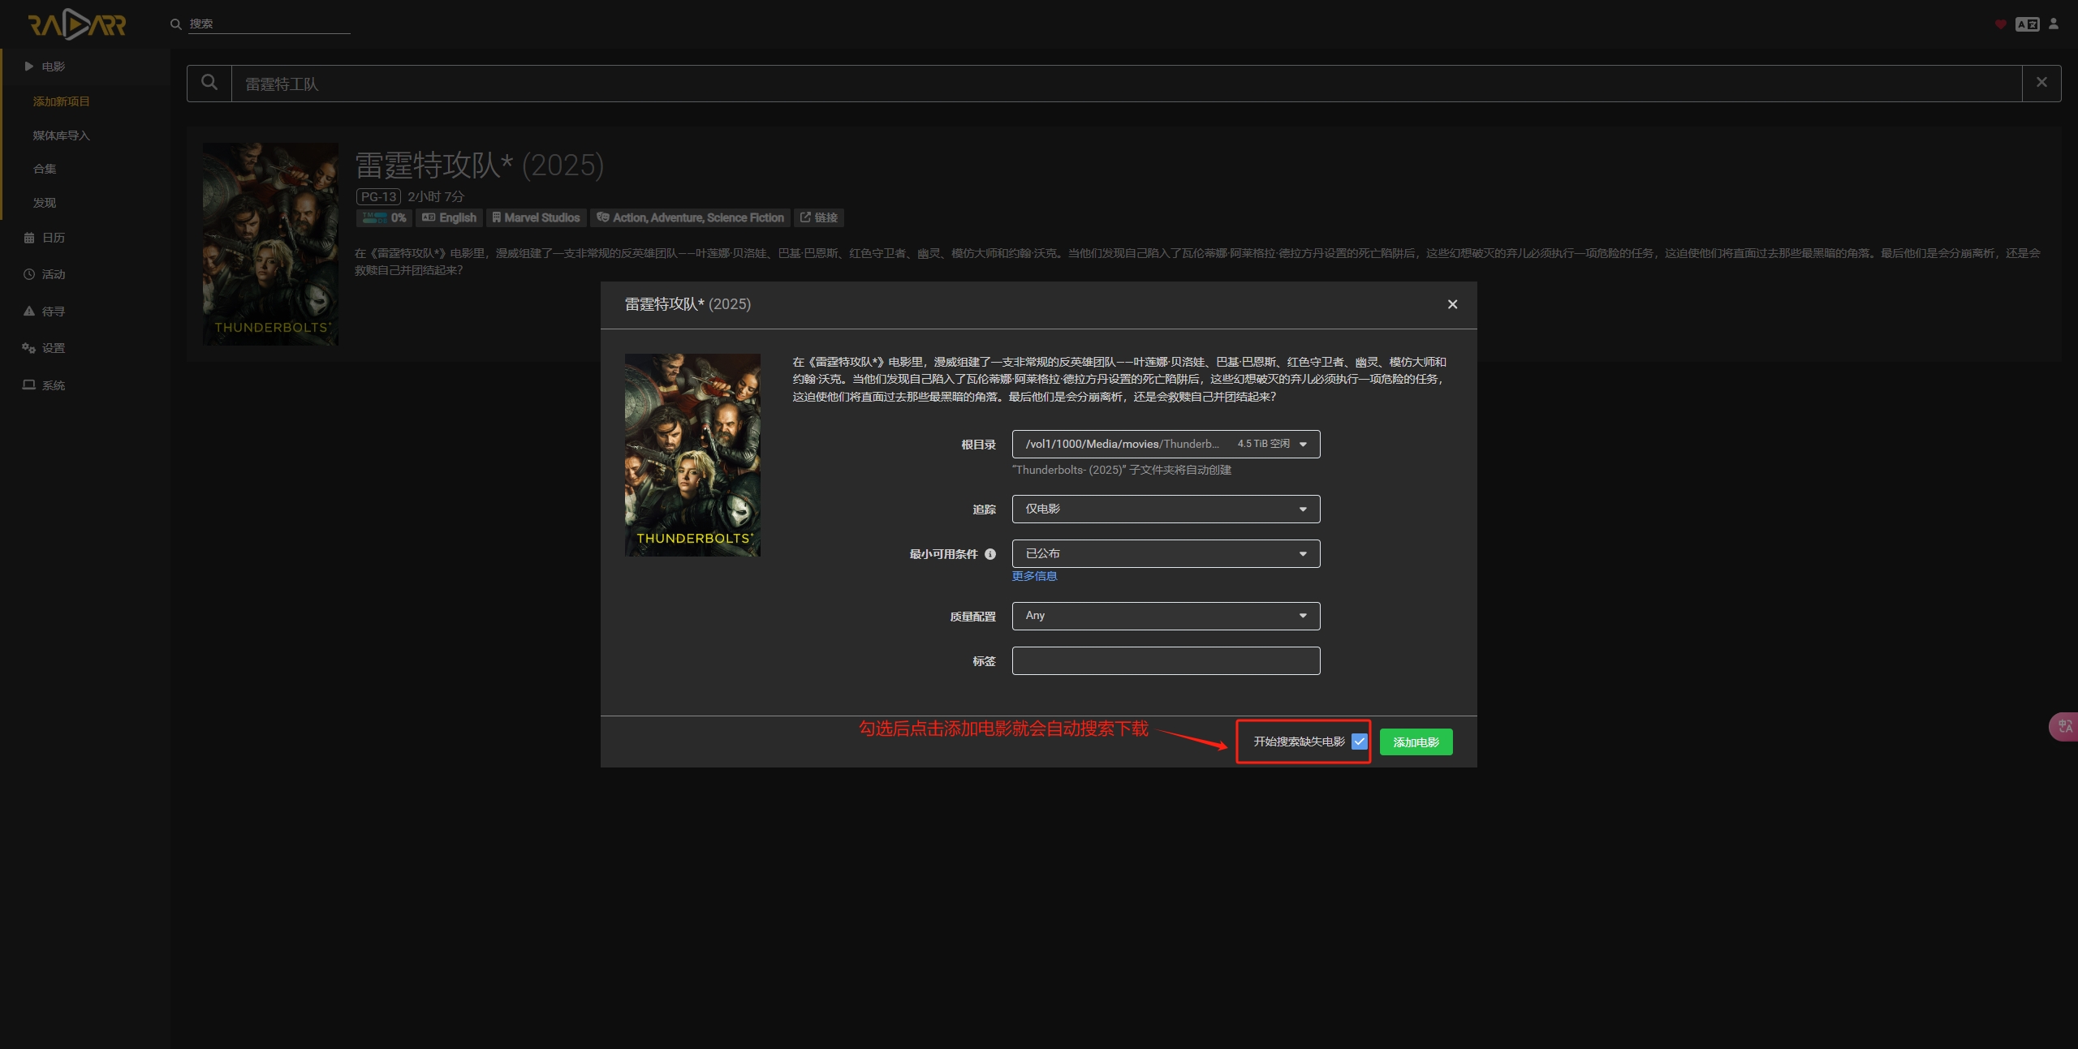2078x1049 pixels.
Task: Open the 追踪 monitor dropdown
Action: click(1166, 509)
